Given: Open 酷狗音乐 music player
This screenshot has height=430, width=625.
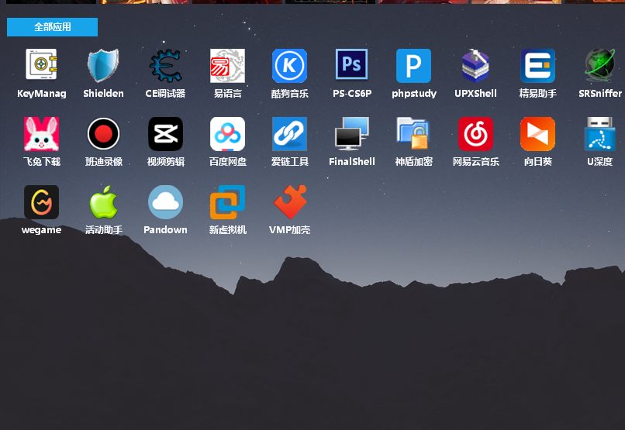Looking at the screenshot, I should [x=289, y=66].
